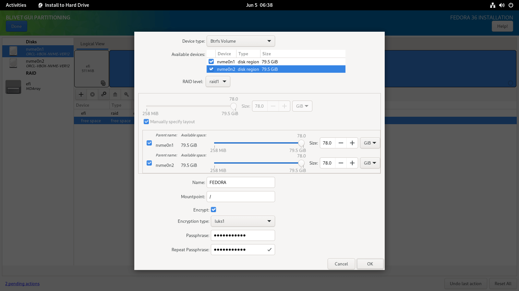Image resolution: width=519 pixels, height=291 pixels.
Task: Click the edit device gears icon
Action: pos(104,94)
